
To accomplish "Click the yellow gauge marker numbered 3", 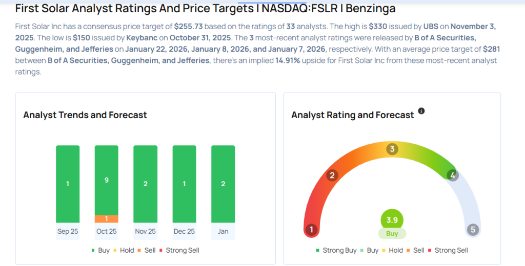I will click(392, 149).
